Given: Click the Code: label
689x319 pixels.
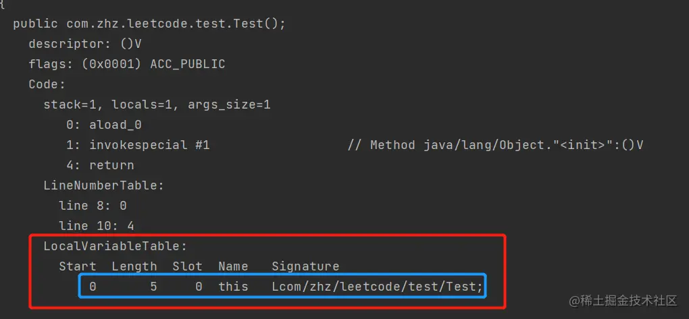Looking at the screenshot, I should (47, 84).
